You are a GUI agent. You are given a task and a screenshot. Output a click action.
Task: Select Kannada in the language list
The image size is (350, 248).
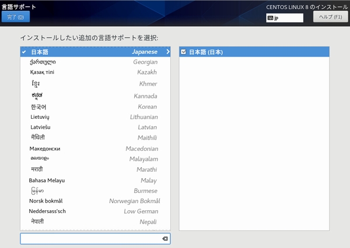click(95, 96)
